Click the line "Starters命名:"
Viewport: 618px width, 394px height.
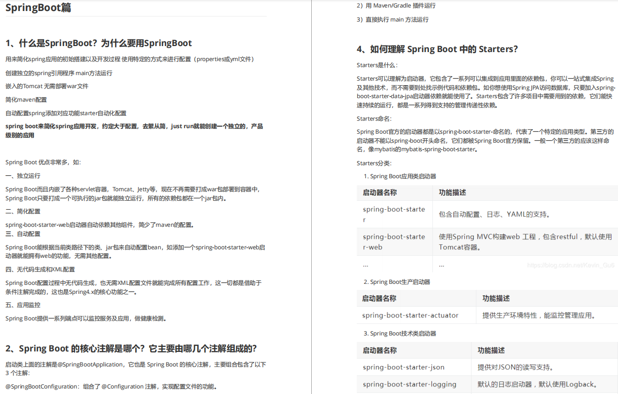374,119
